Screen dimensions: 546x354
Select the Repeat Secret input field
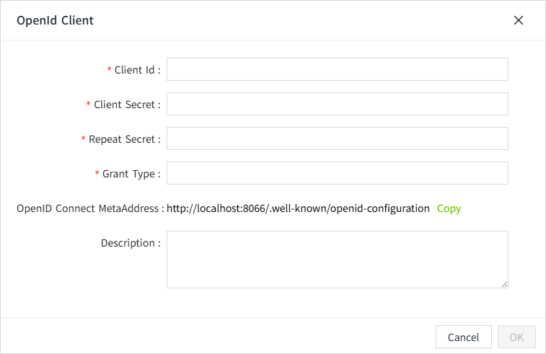coord(337,138)
